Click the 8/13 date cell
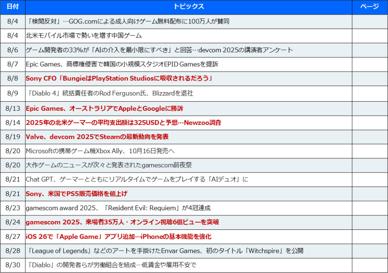This screenshot has height=273, width=388. [x=13, y=108]
